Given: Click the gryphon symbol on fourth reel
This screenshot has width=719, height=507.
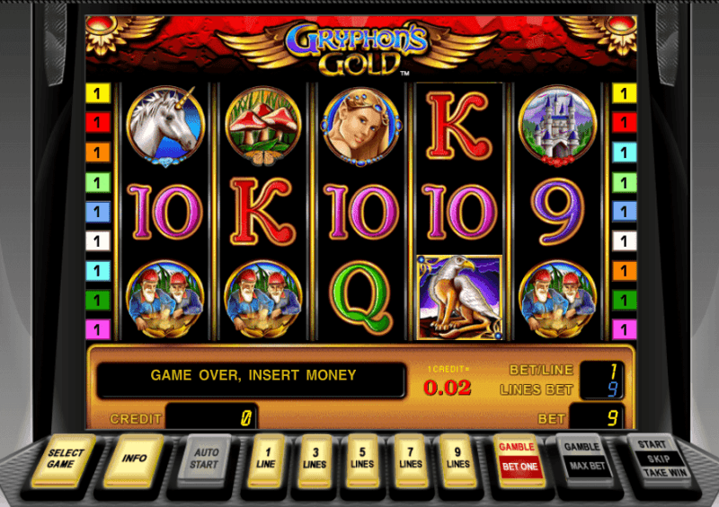Looking at the screenshot, I should click(459, 297).
